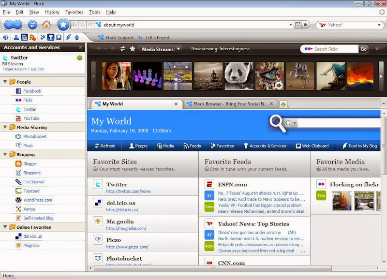Open WordPress.com in Blogging list
The image size is (387, 279).
coord(38,200)
